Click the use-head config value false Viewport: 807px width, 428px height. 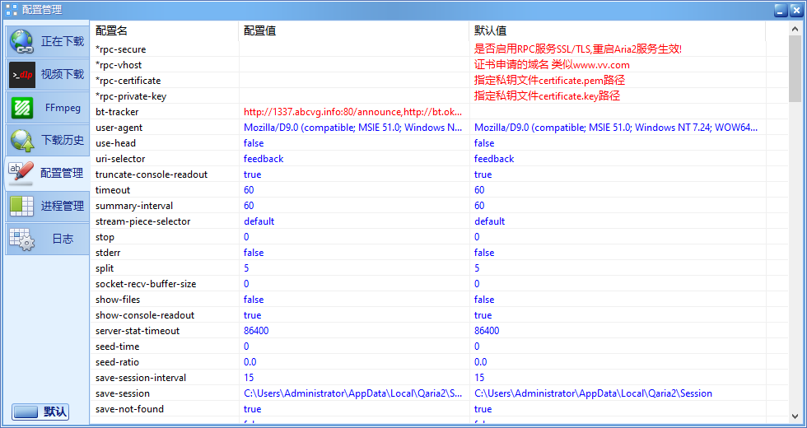click(254, 143)
